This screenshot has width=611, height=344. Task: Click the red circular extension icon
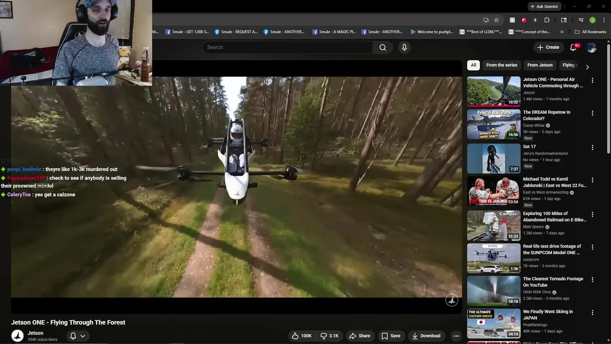pyautogui.click(x=524, y=20)
